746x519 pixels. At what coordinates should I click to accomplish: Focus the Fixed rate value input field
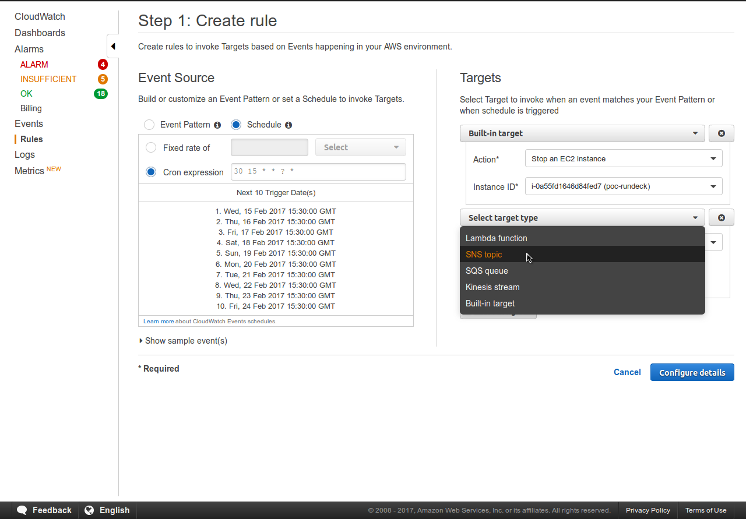pos(269,147)
